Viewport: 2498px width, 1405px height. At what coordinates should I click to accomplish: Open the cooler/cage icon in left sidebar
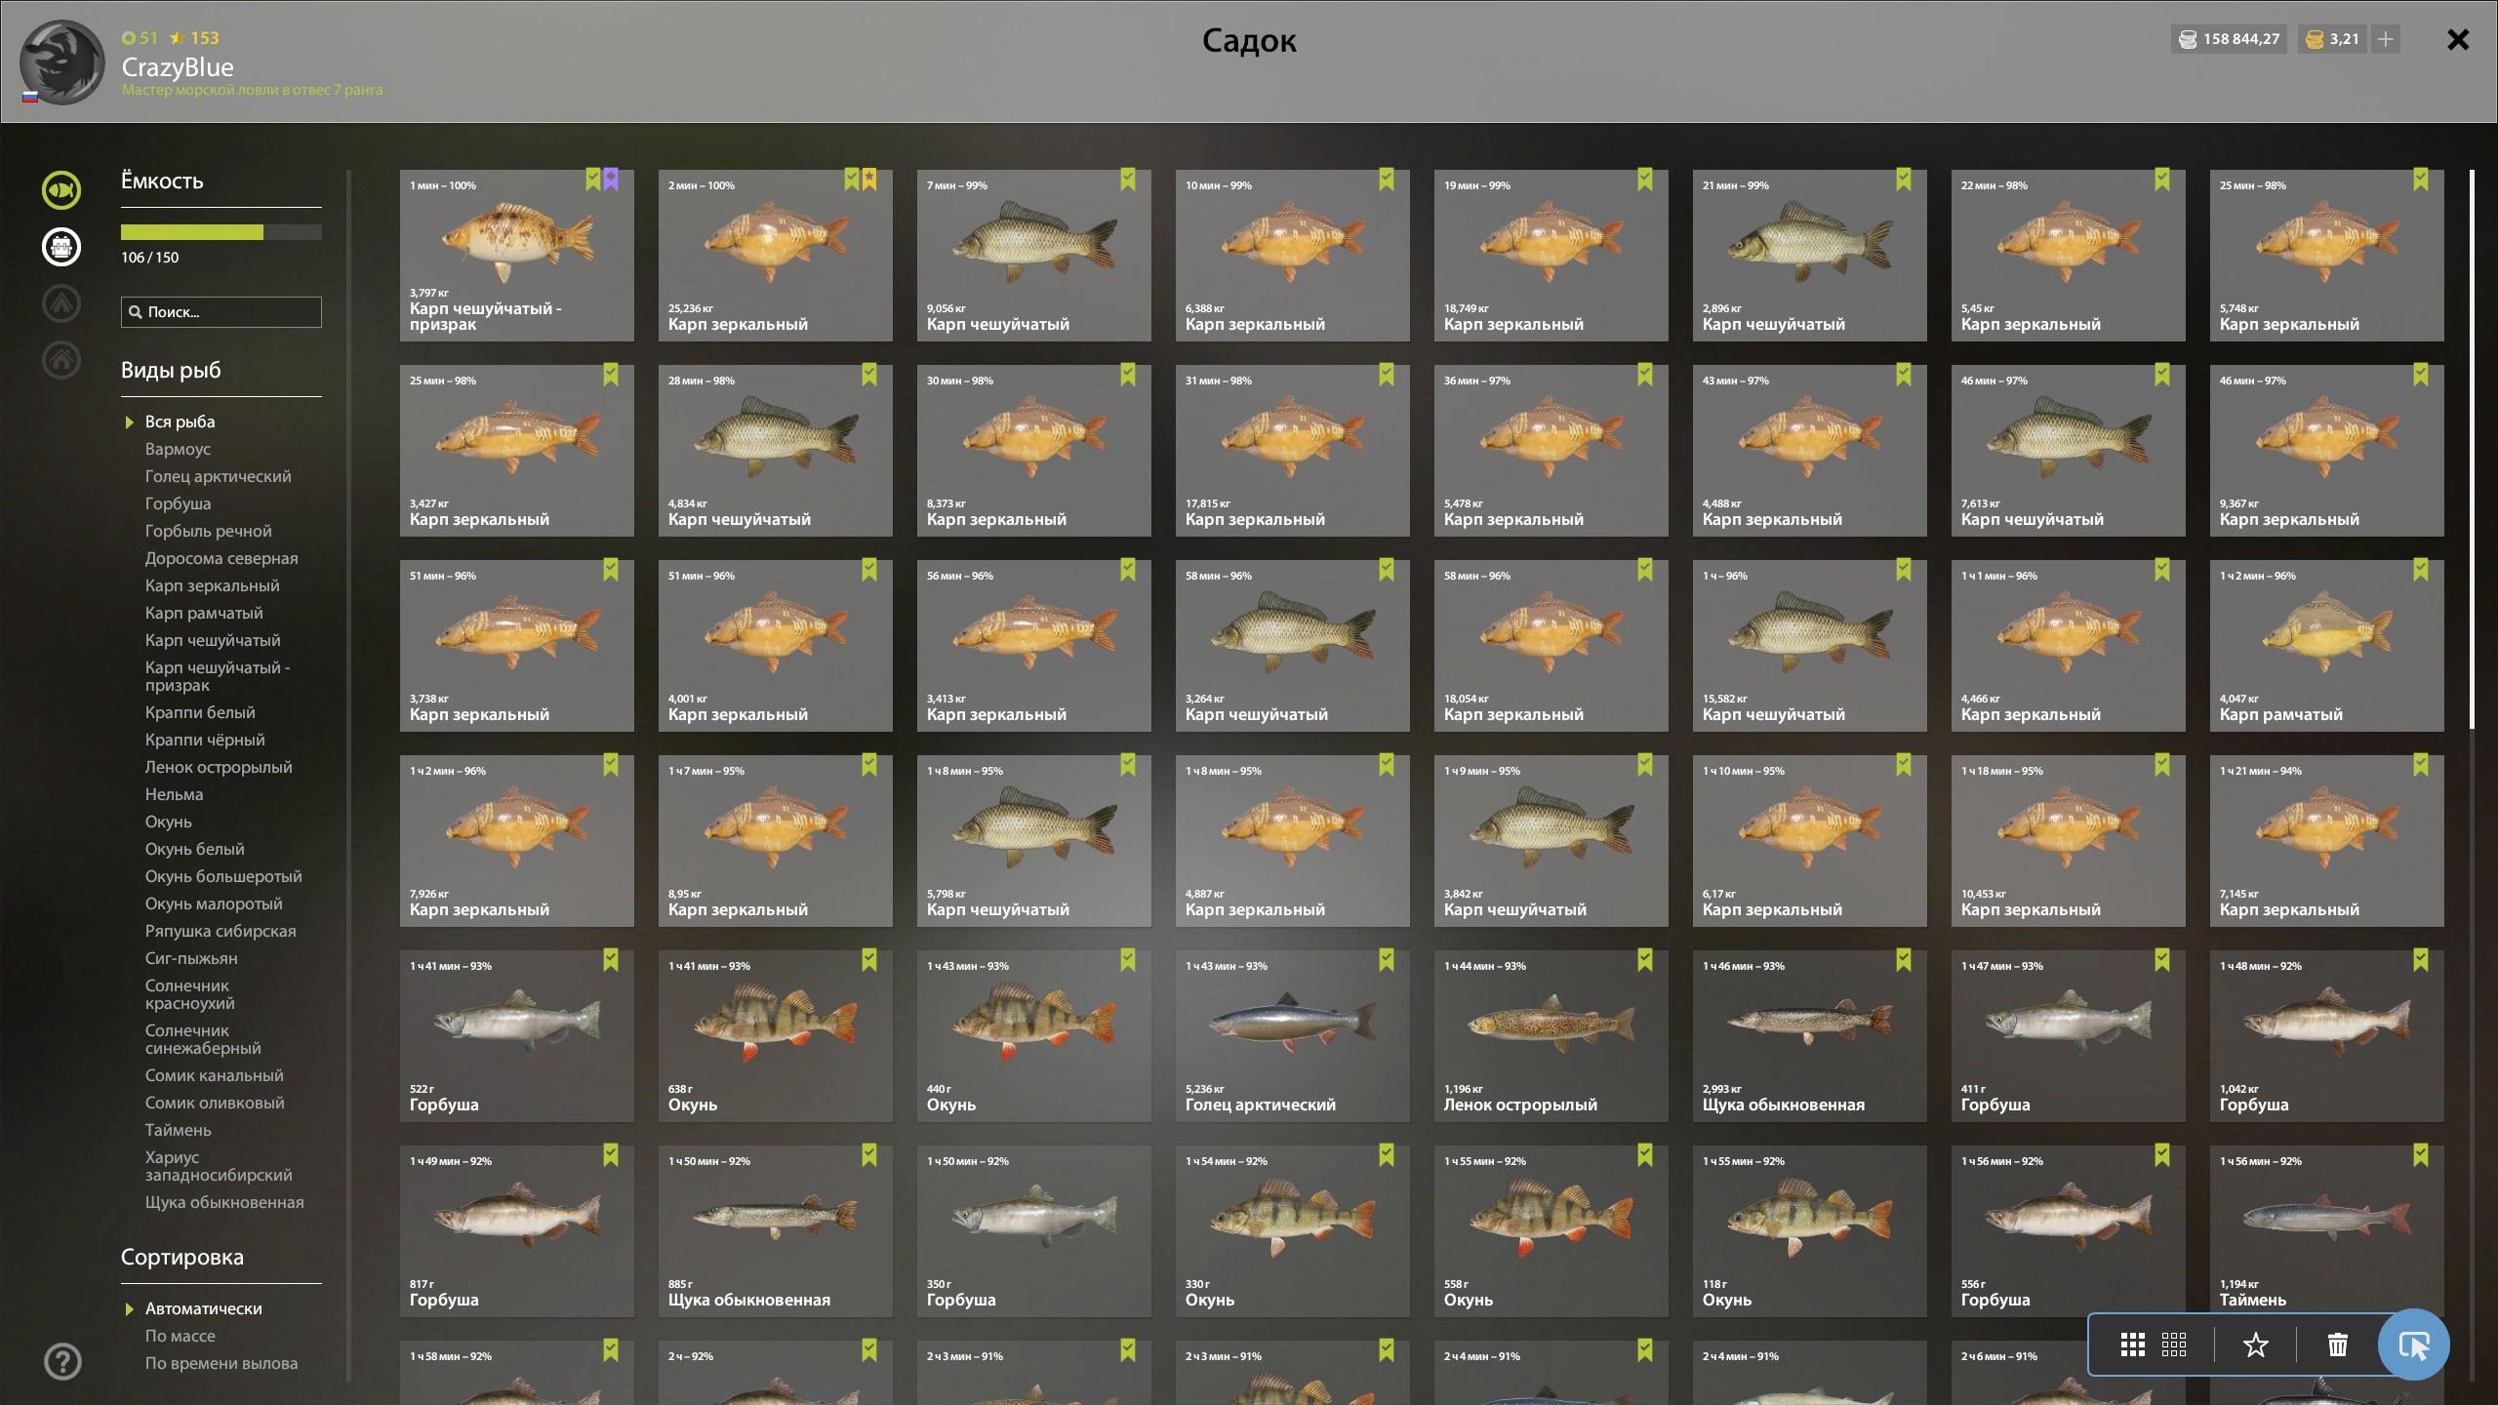(61, 247)
